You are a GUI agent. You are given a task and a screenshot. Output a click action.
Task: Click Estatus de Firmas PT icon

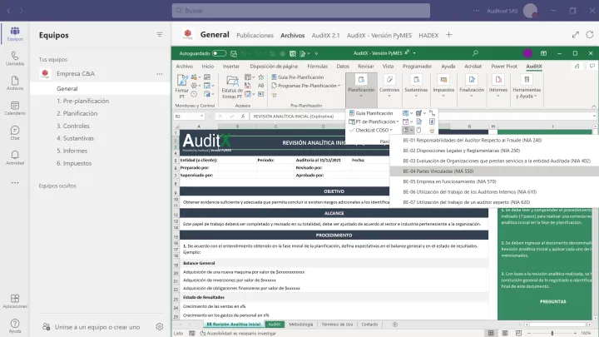coord(232,87)
